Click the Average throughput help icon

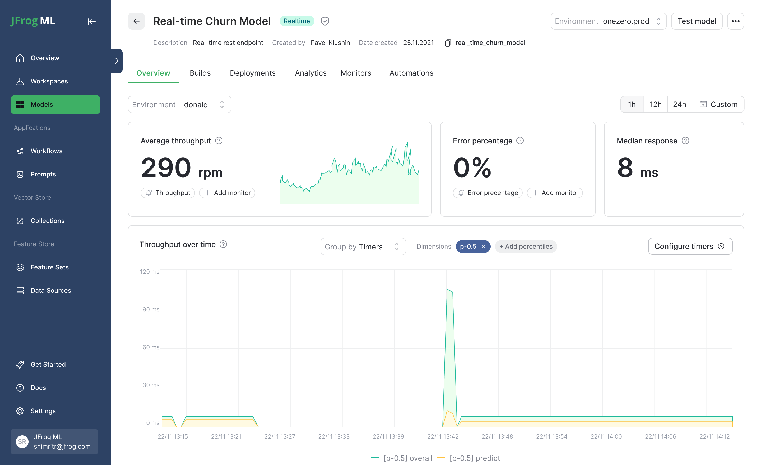coord(219,141)
